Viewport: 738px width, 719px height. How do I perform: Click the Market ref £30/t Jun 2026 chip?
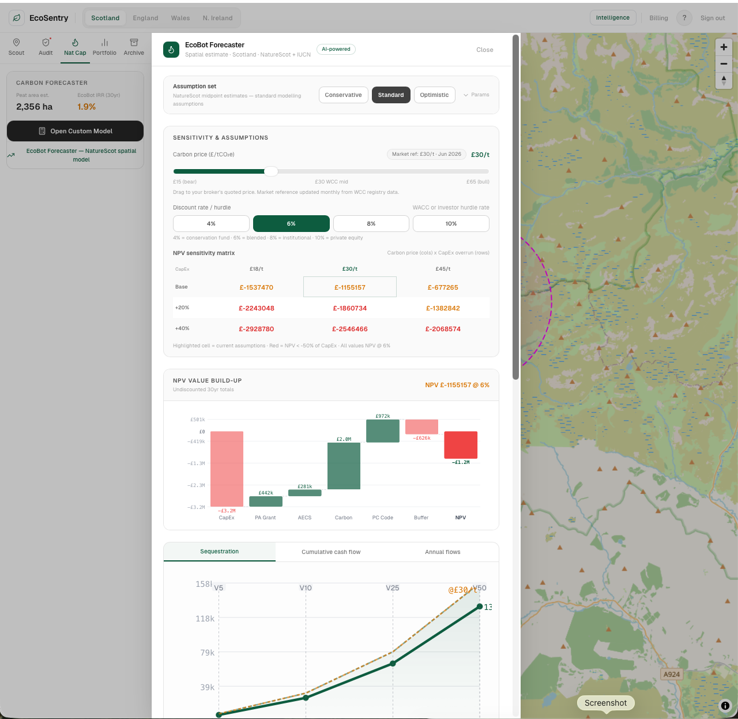click(x=427, y=154)
